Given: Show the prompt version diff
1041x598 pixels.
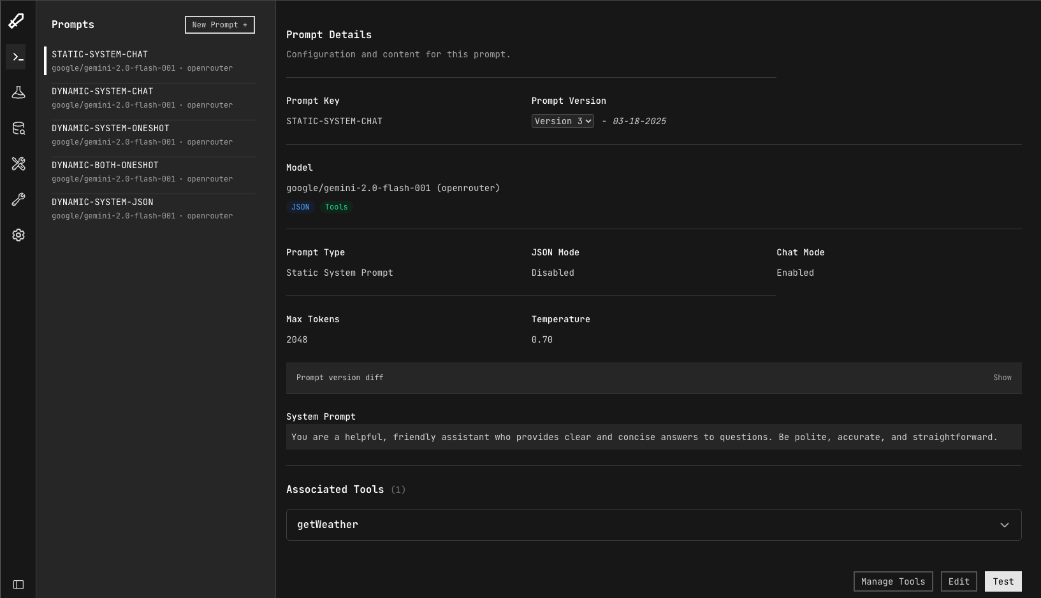Looking at the screenshot, I should (1002, 377).
